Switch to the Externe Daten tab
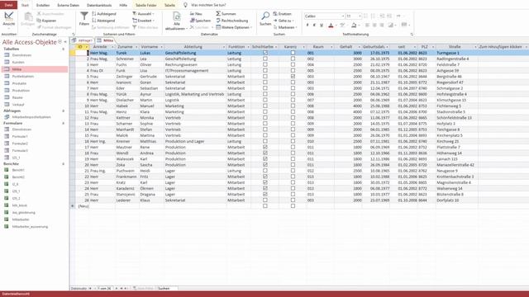 (x=68, y=5)
